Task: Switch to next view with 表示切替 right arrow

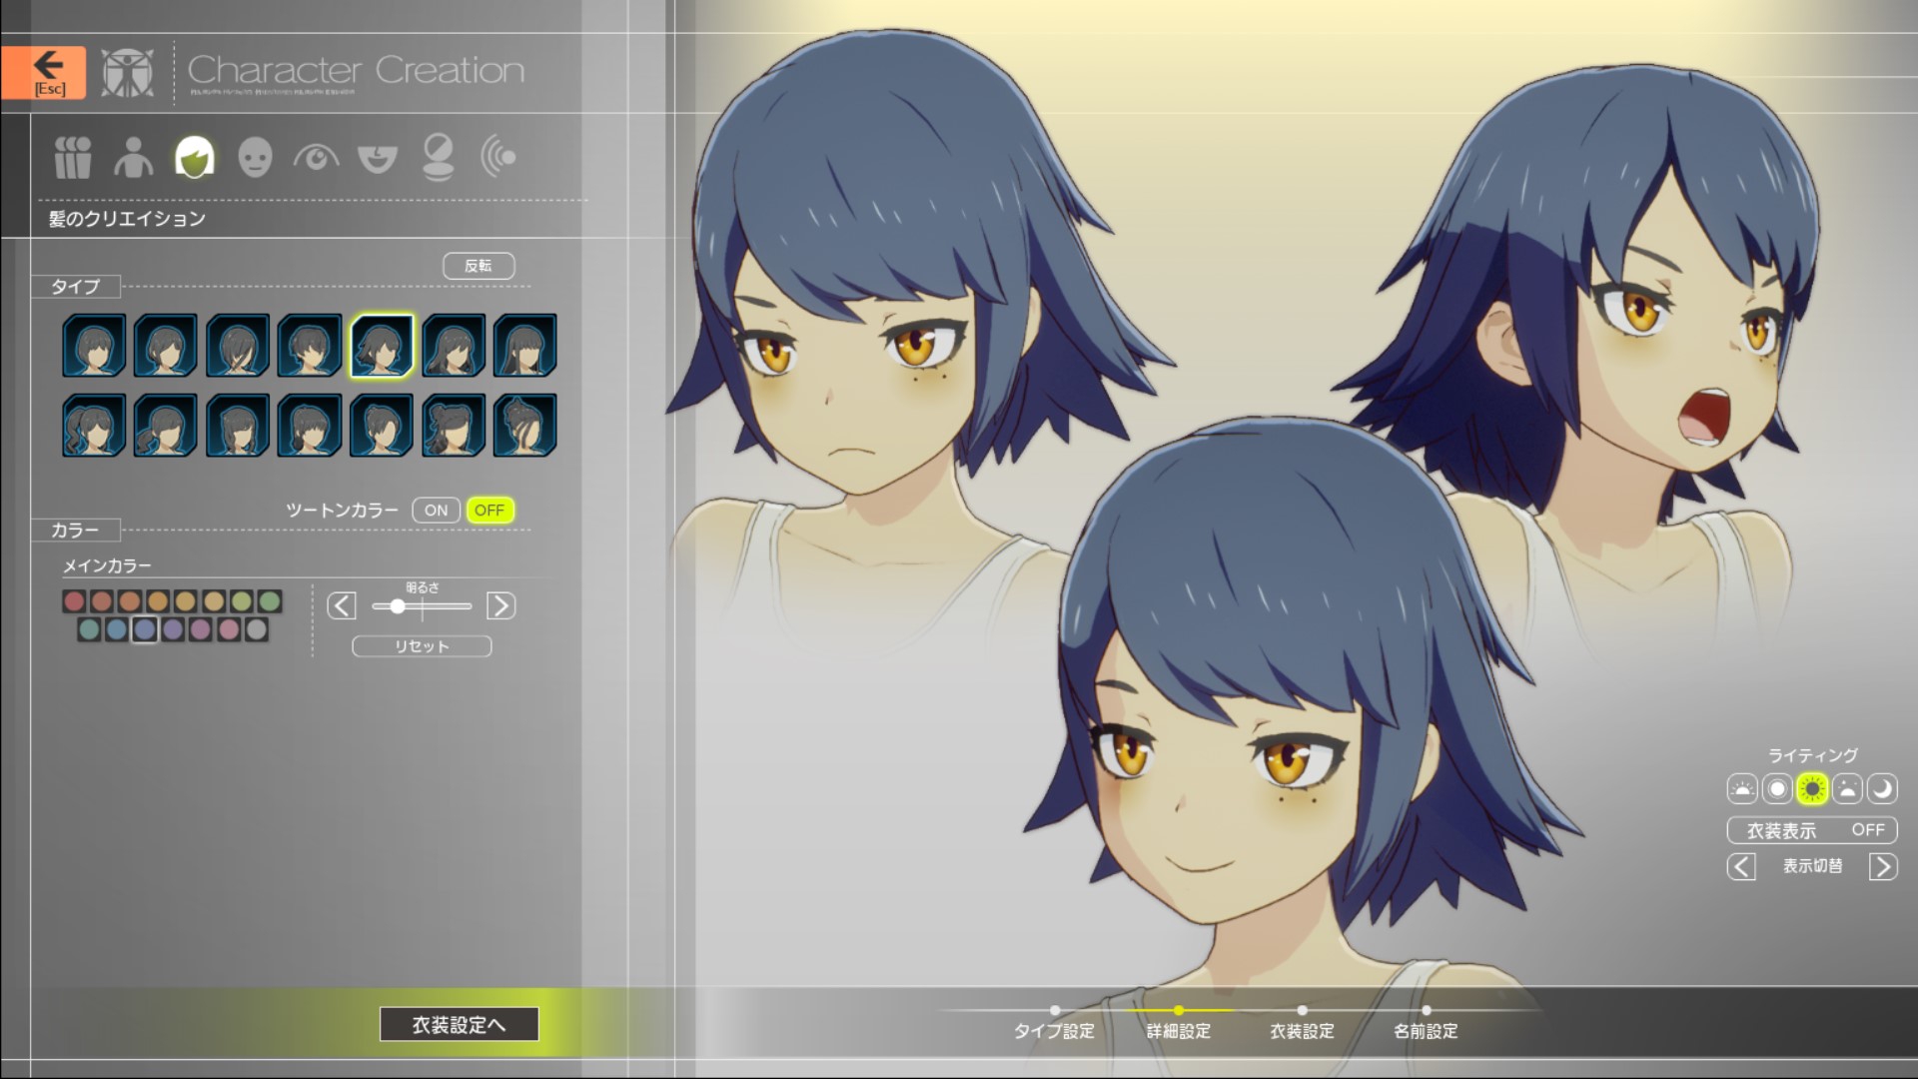Action: click(1883, 866)
